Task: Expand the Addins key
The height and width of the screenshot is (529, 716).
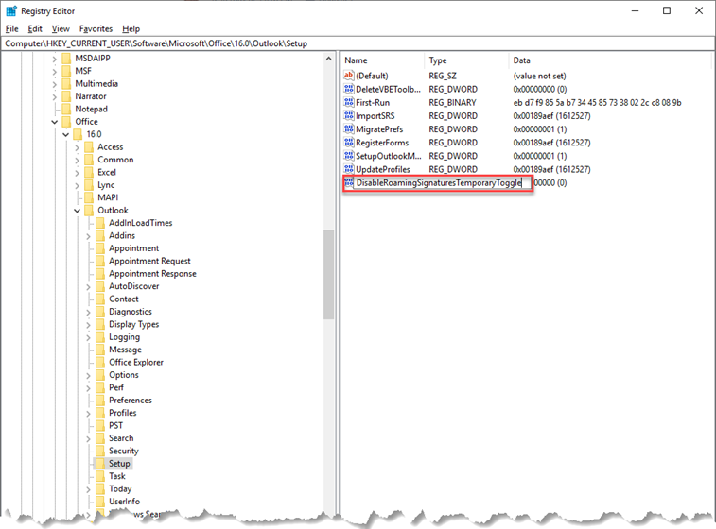Action: [89, 236]
